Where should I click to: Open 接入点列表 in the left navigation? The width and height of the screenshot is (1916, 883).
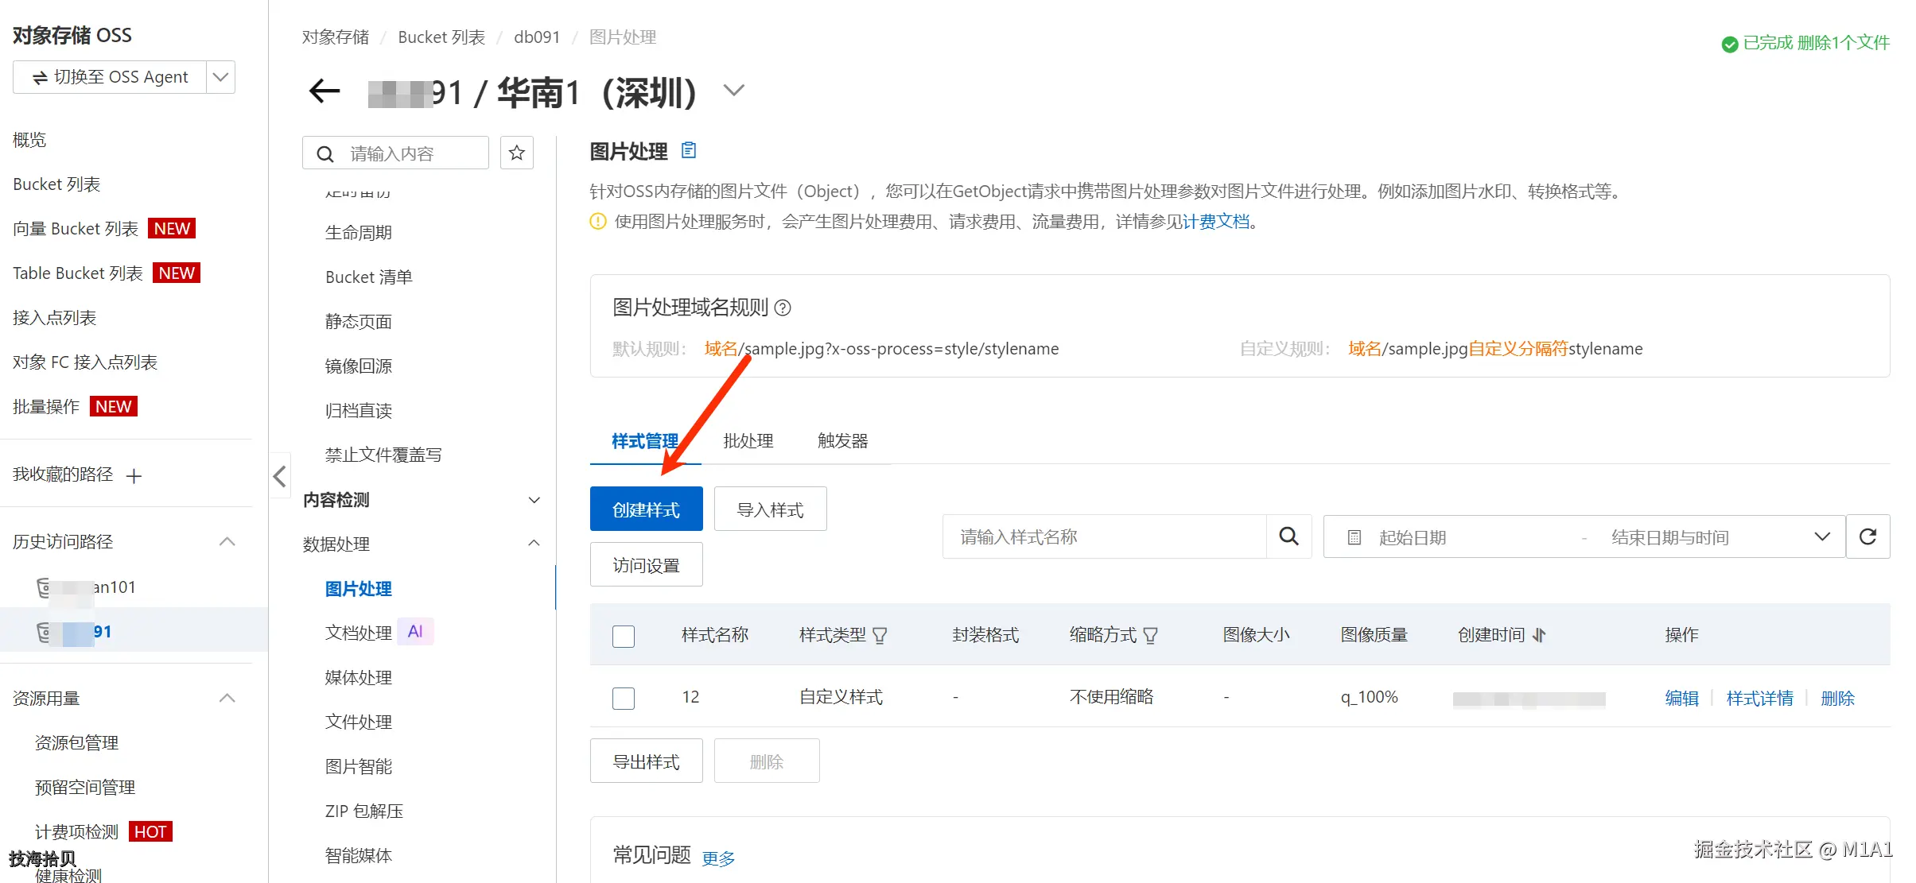coord(55,318)
